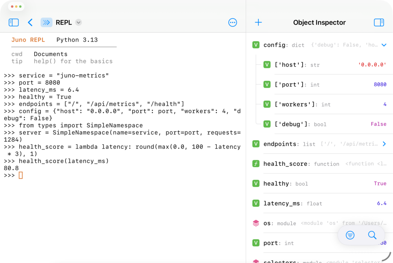Click the port int variable icon
The width and height of the screenshot is (393, 263).
point(256,243)
